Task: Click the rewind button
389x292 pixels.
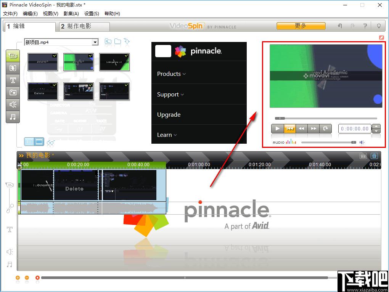Action: click(301, 128)
